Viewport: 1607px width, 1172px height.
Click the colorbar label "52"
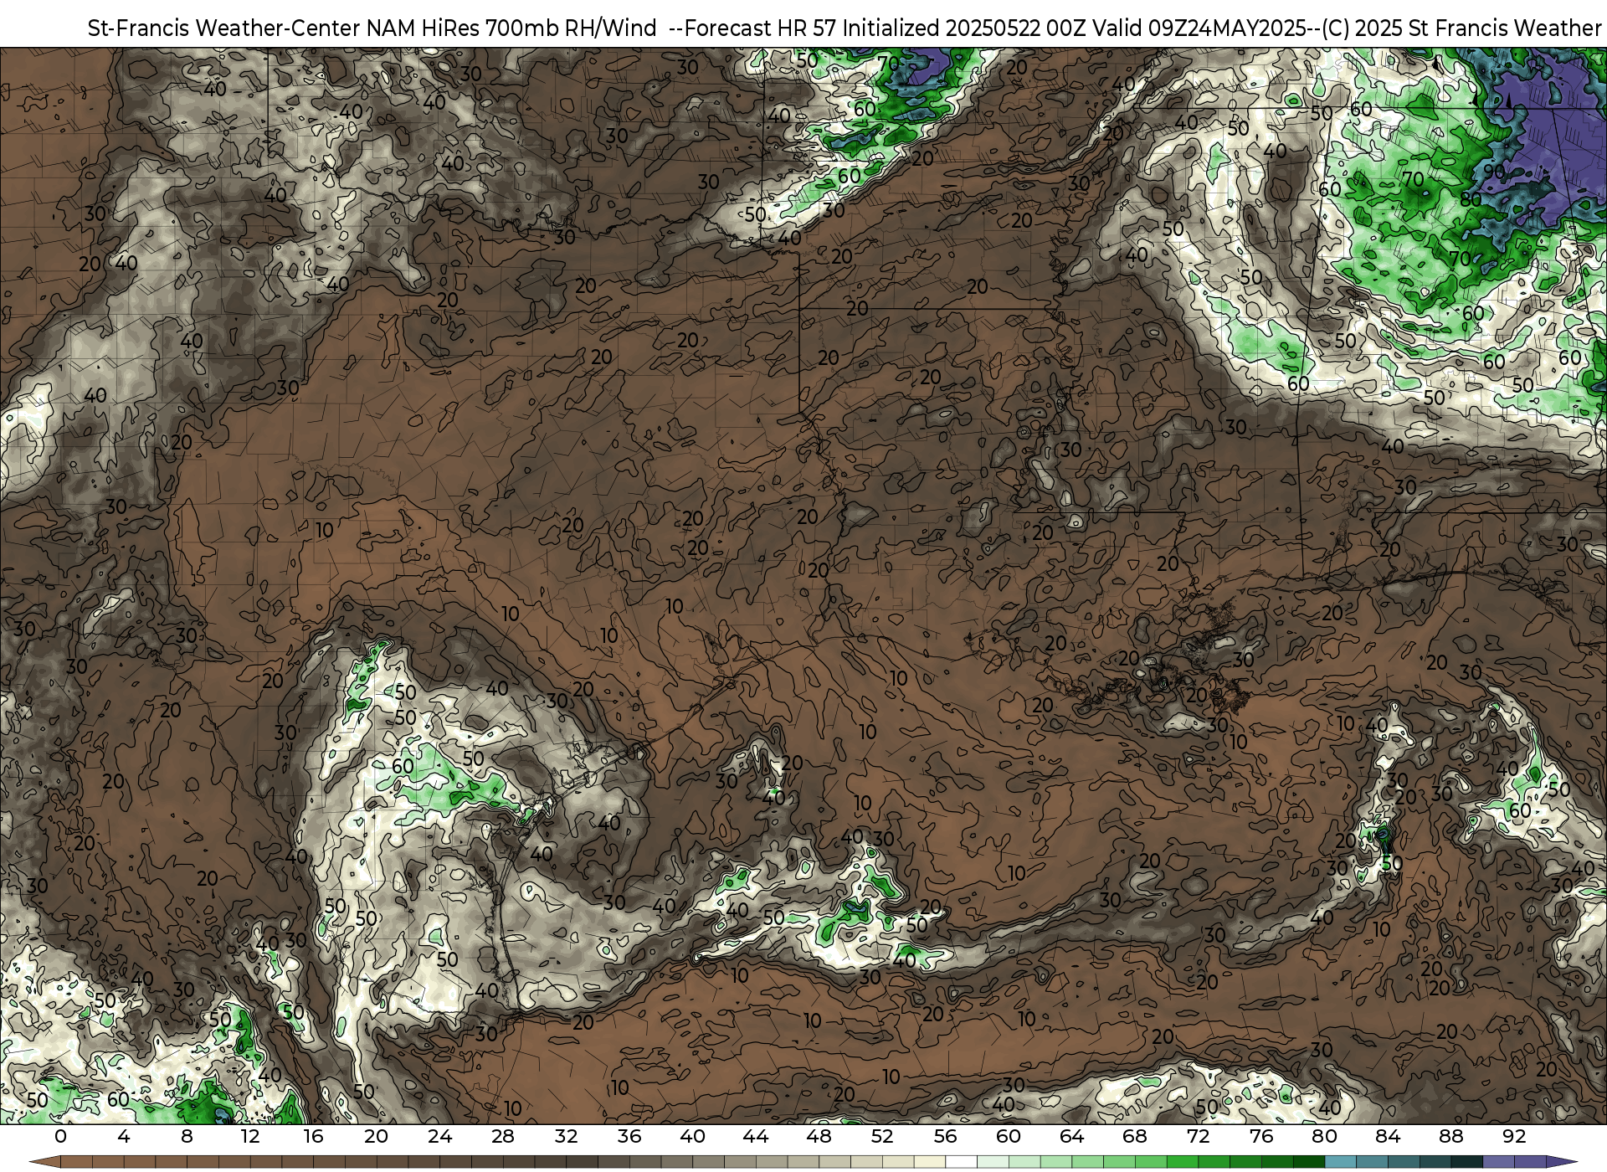coord(882,1137)
